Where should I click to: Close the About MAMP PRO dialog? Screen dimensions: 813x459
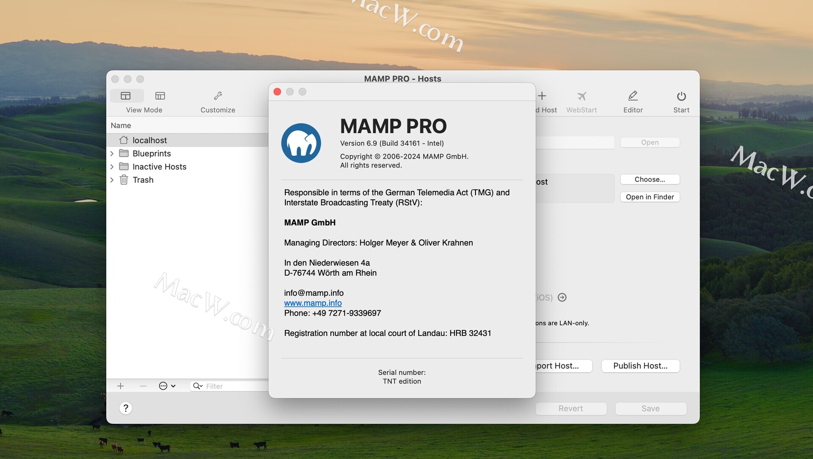click(277, 92)
